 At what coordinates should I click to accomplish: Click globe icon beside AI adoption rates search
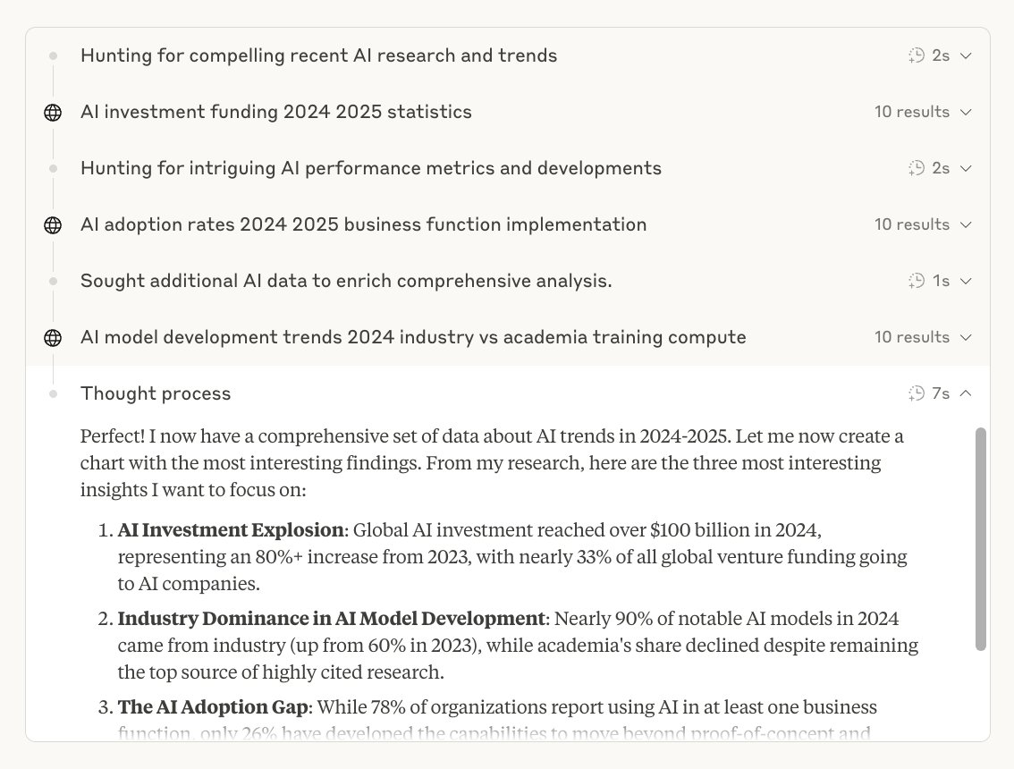pos(53,225)
